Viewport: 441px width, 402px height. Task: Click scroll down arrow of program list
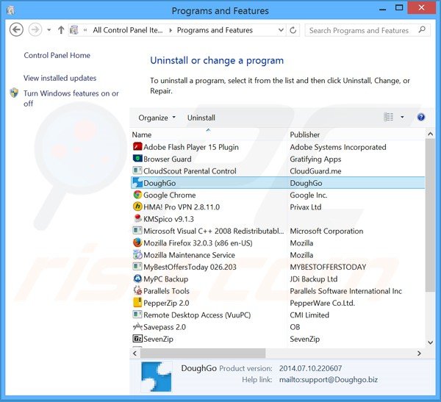pos(430,342)
